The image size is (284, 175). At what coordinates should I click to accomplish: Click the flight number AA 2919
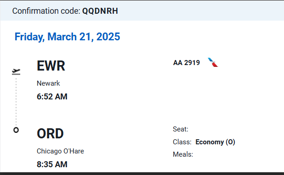(x=187, y=63)
